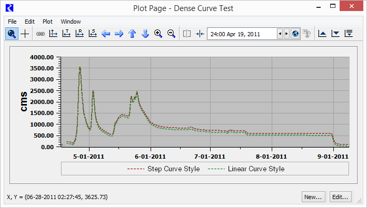Click the X, Y coordinate readout in status bar

pos(57,197)
